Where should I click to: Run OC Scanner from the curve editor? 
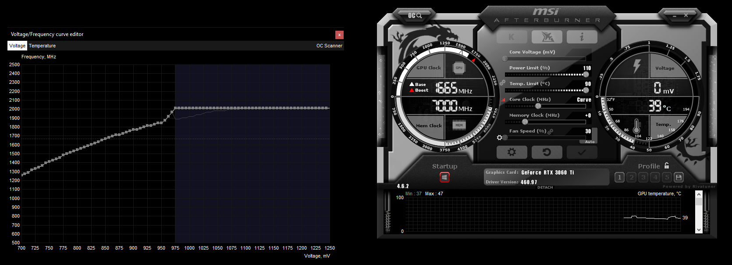[329, 46]
